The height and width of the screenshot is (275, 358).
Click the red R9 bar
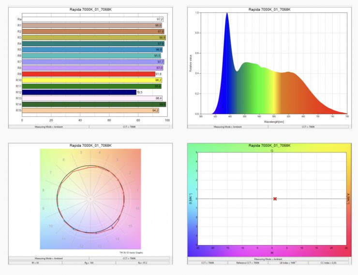tap(88, 74)
